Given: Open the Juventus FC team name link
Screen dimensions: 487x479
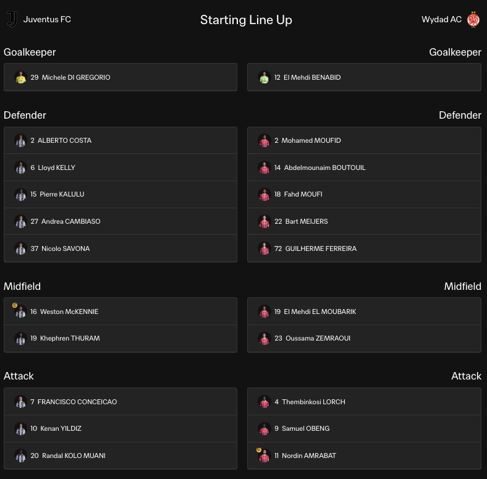Looking at the screenshot, I should pos(47,19).
